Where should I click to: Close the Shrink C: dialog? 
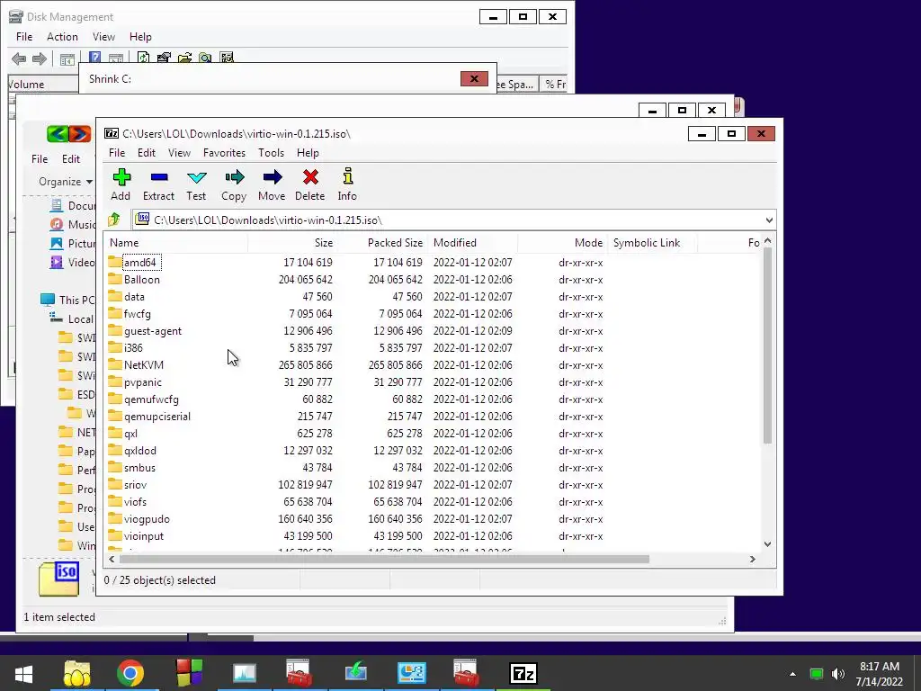pyautogui.click(x=474, y=79)
